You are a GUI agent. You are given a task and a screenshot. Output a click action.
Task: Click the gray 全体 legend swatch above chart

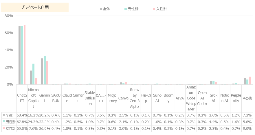click(101, 9)
